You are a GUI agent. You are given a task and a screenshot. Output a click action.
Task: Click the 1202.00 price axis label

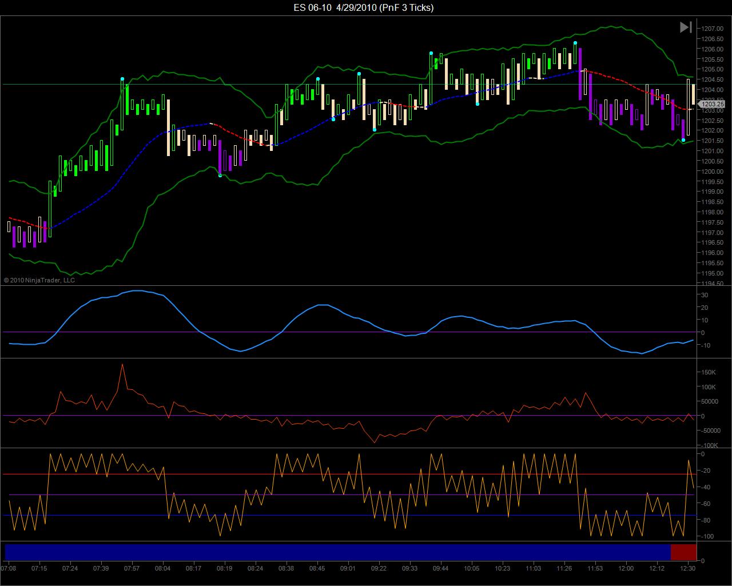[713, 130]
